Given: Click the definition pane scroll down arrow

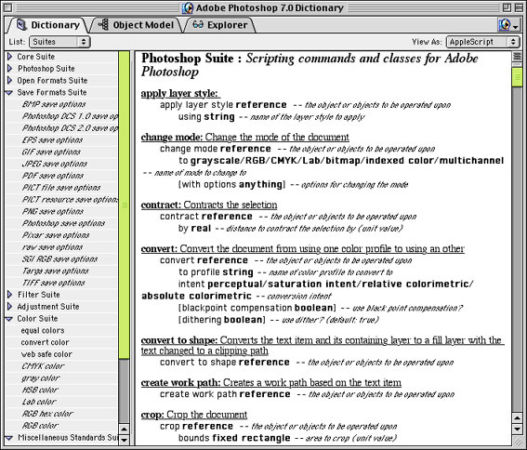Looking at the screenshot, I should point(518,429).
